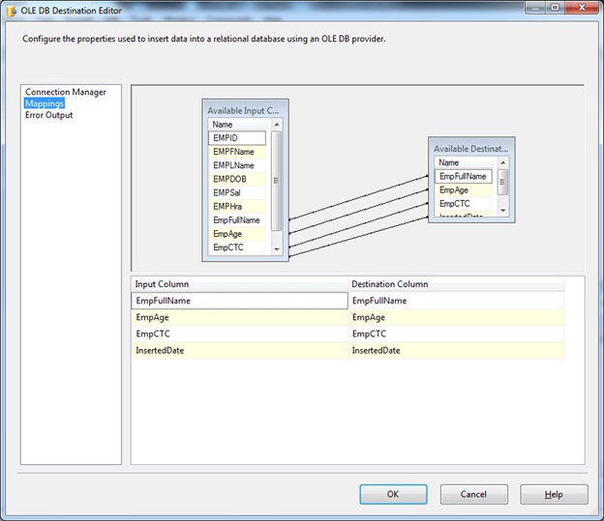Click up arrow of input columns scrollbar
The image size is (604, 521).
pyautogui.click(x=277, y=125)
